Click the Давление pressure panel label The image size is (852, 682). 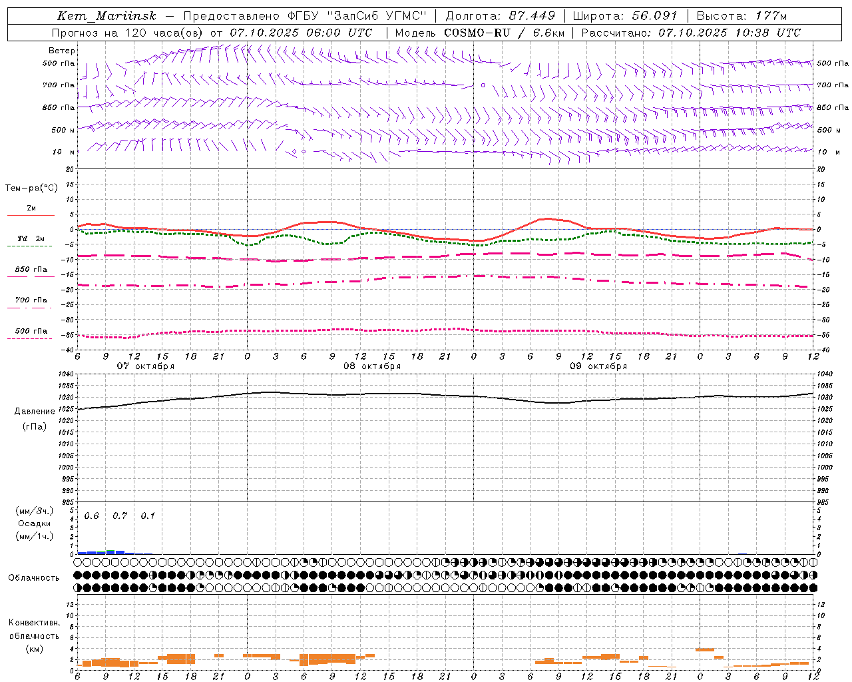click(35, 411)
